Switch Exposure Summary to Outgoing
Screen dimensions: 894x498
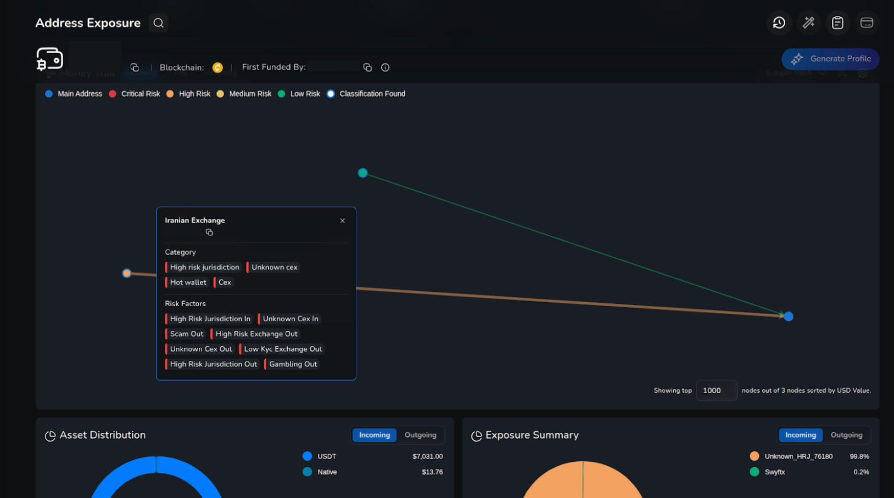(846, 435)
